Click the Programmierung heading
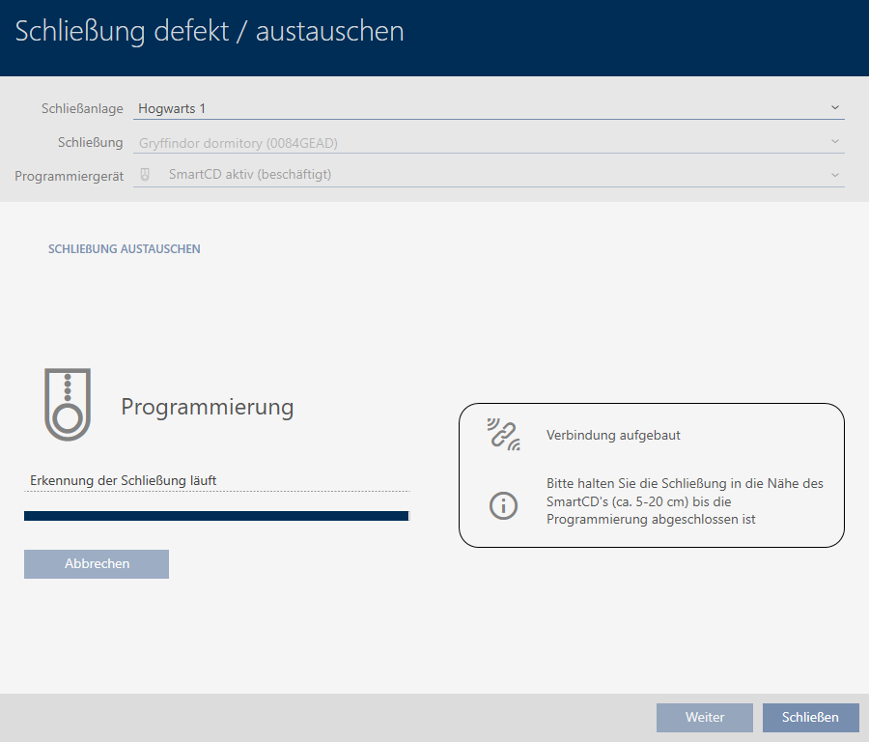The image size is (869, 742). [207, 407]
